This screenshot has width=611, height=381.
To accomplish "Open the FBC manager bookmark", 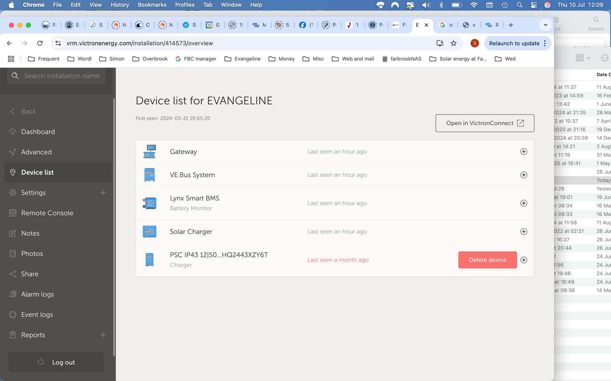I will click(x=196, y=59).
